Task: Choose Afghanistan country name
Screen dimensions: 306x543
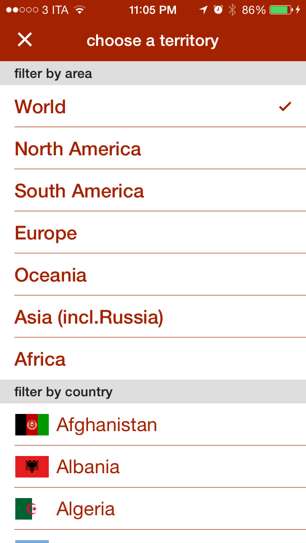Action: coord(107,424)
